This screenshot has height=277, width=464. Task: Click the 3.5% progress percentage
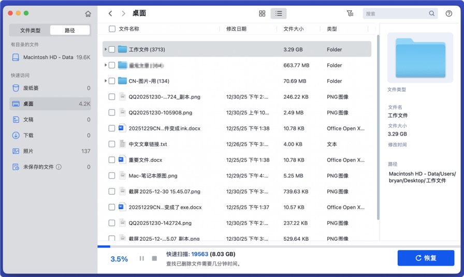119,259
